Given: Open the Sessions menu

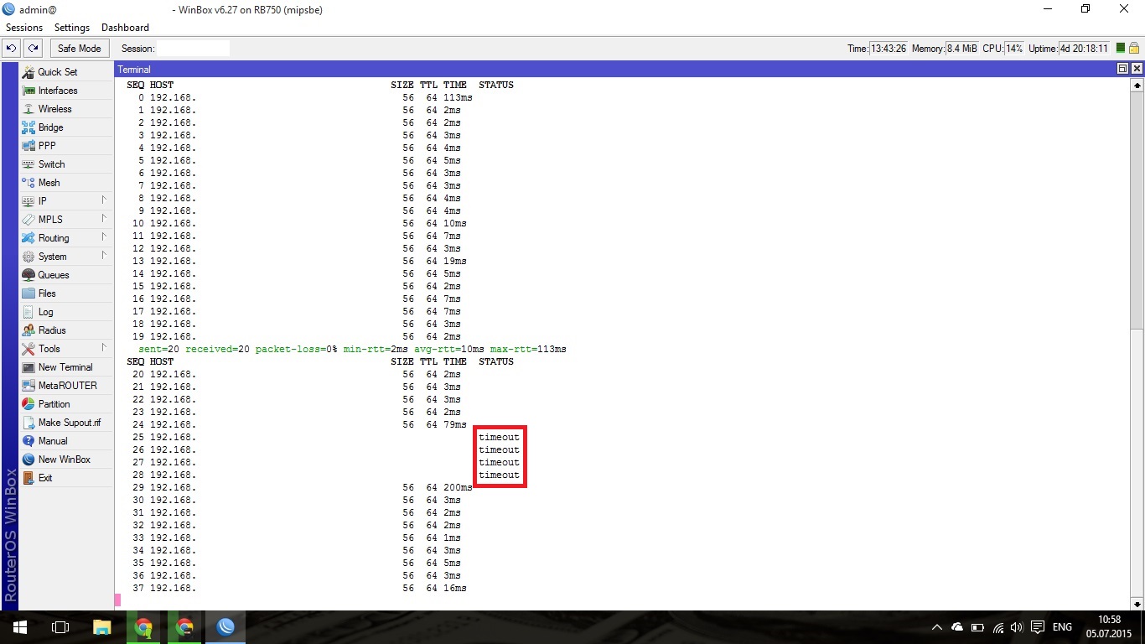Looking at the screenshot, I should point(24,28).
